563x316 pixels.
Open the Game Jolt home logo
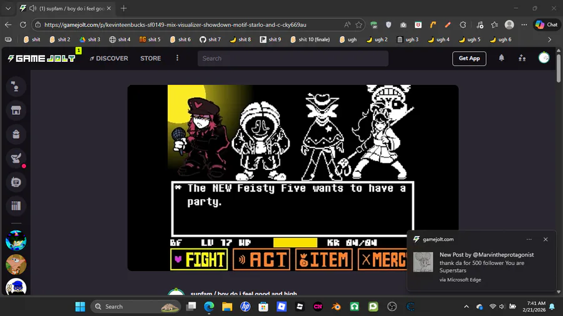click(x=42, y=59)
